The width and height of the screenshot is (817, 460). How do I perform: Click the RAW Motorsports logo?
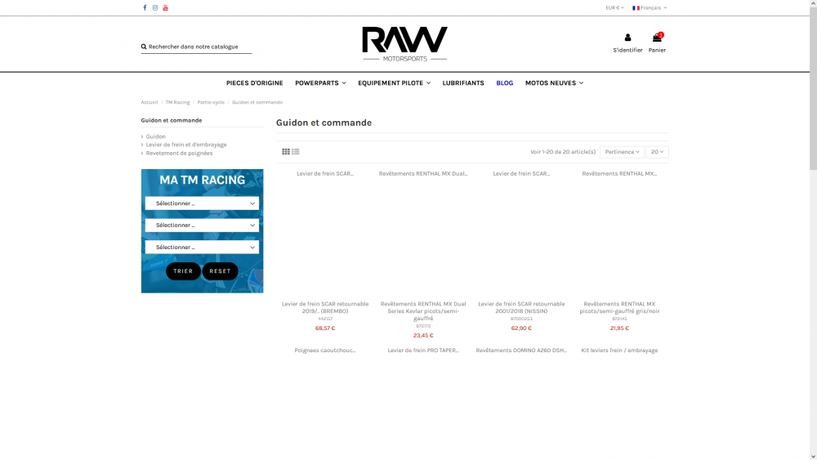click(405, 44)
